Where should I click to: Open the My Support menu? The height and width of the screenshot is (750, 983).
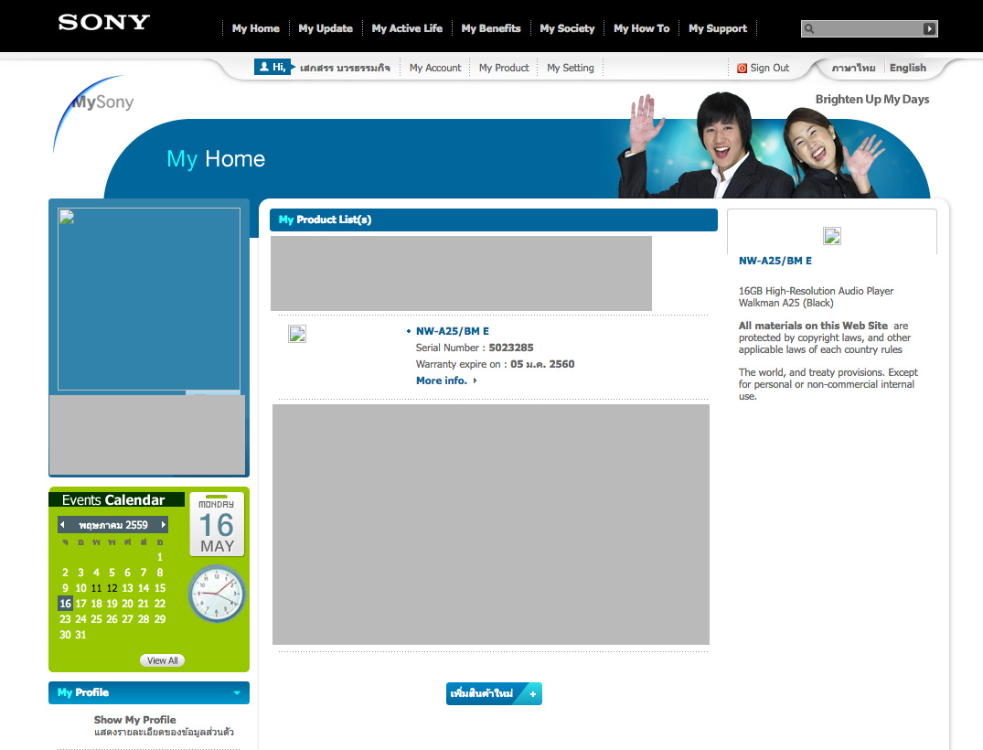[718, 28]
